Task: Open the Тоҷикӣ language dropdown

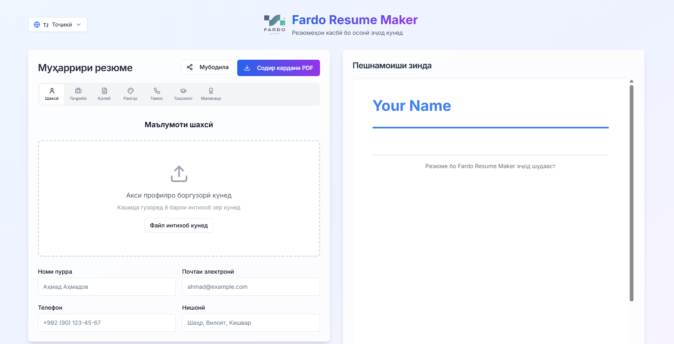Action: tap(58, 25)
